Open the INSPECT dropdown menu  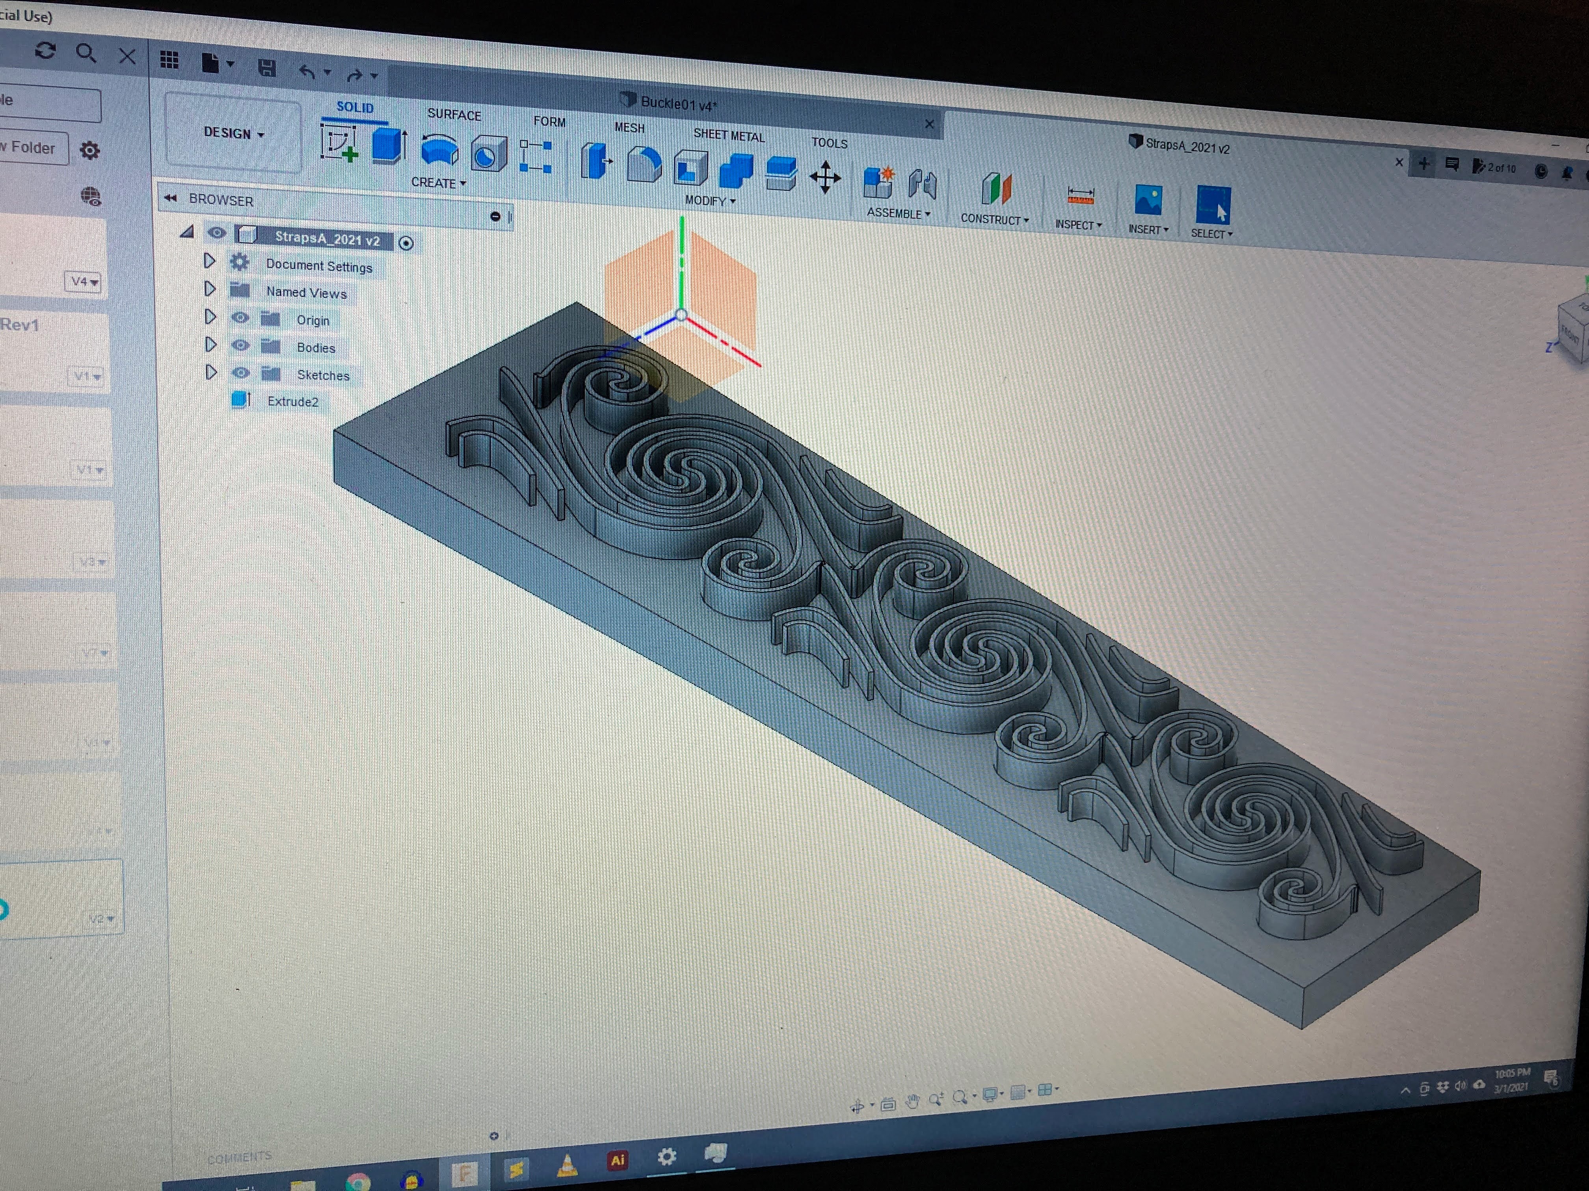[1077, 225]
